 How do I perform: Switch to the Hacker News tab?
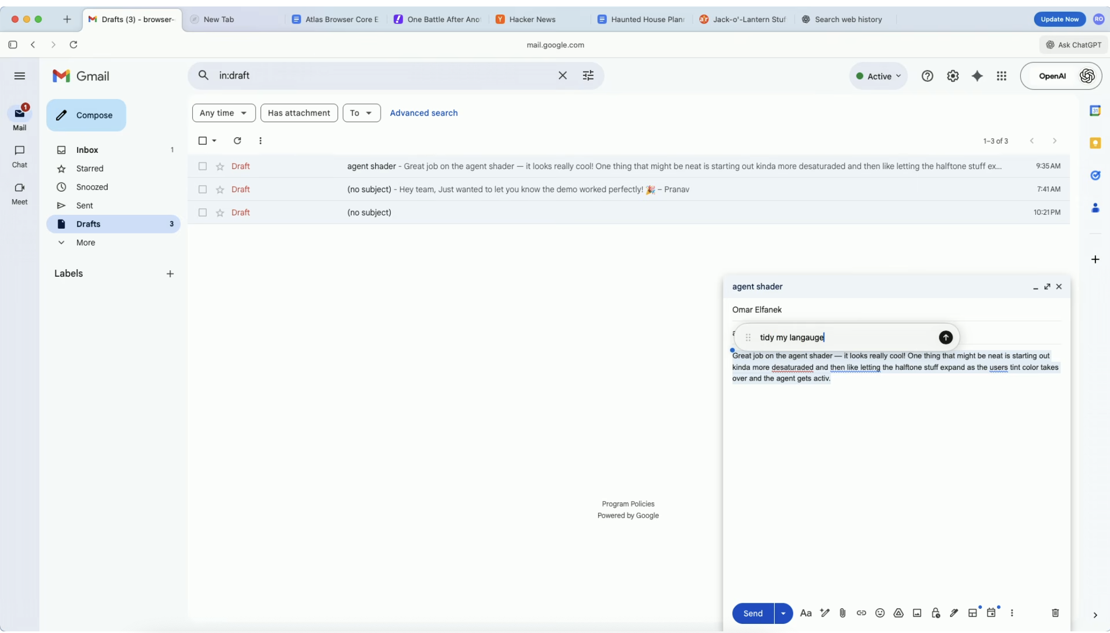[x=531, y=19]
